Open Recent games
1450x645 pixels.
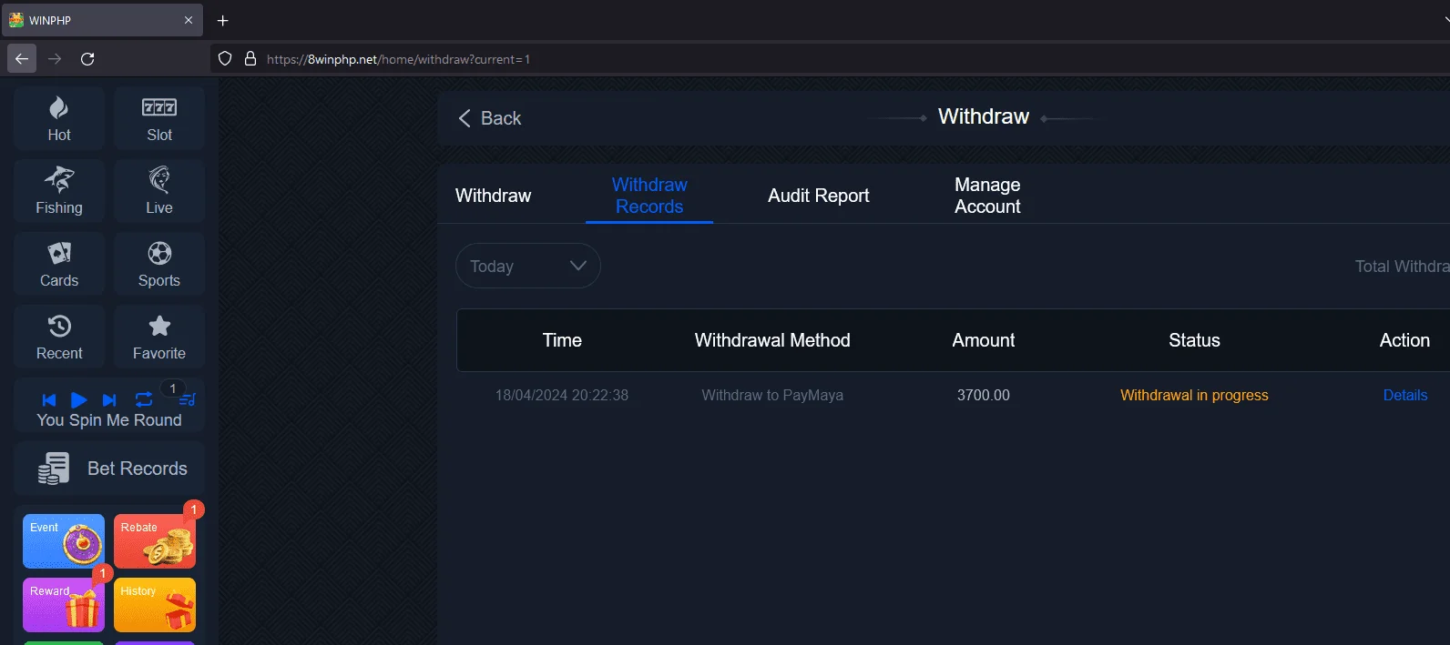(59, 337)
